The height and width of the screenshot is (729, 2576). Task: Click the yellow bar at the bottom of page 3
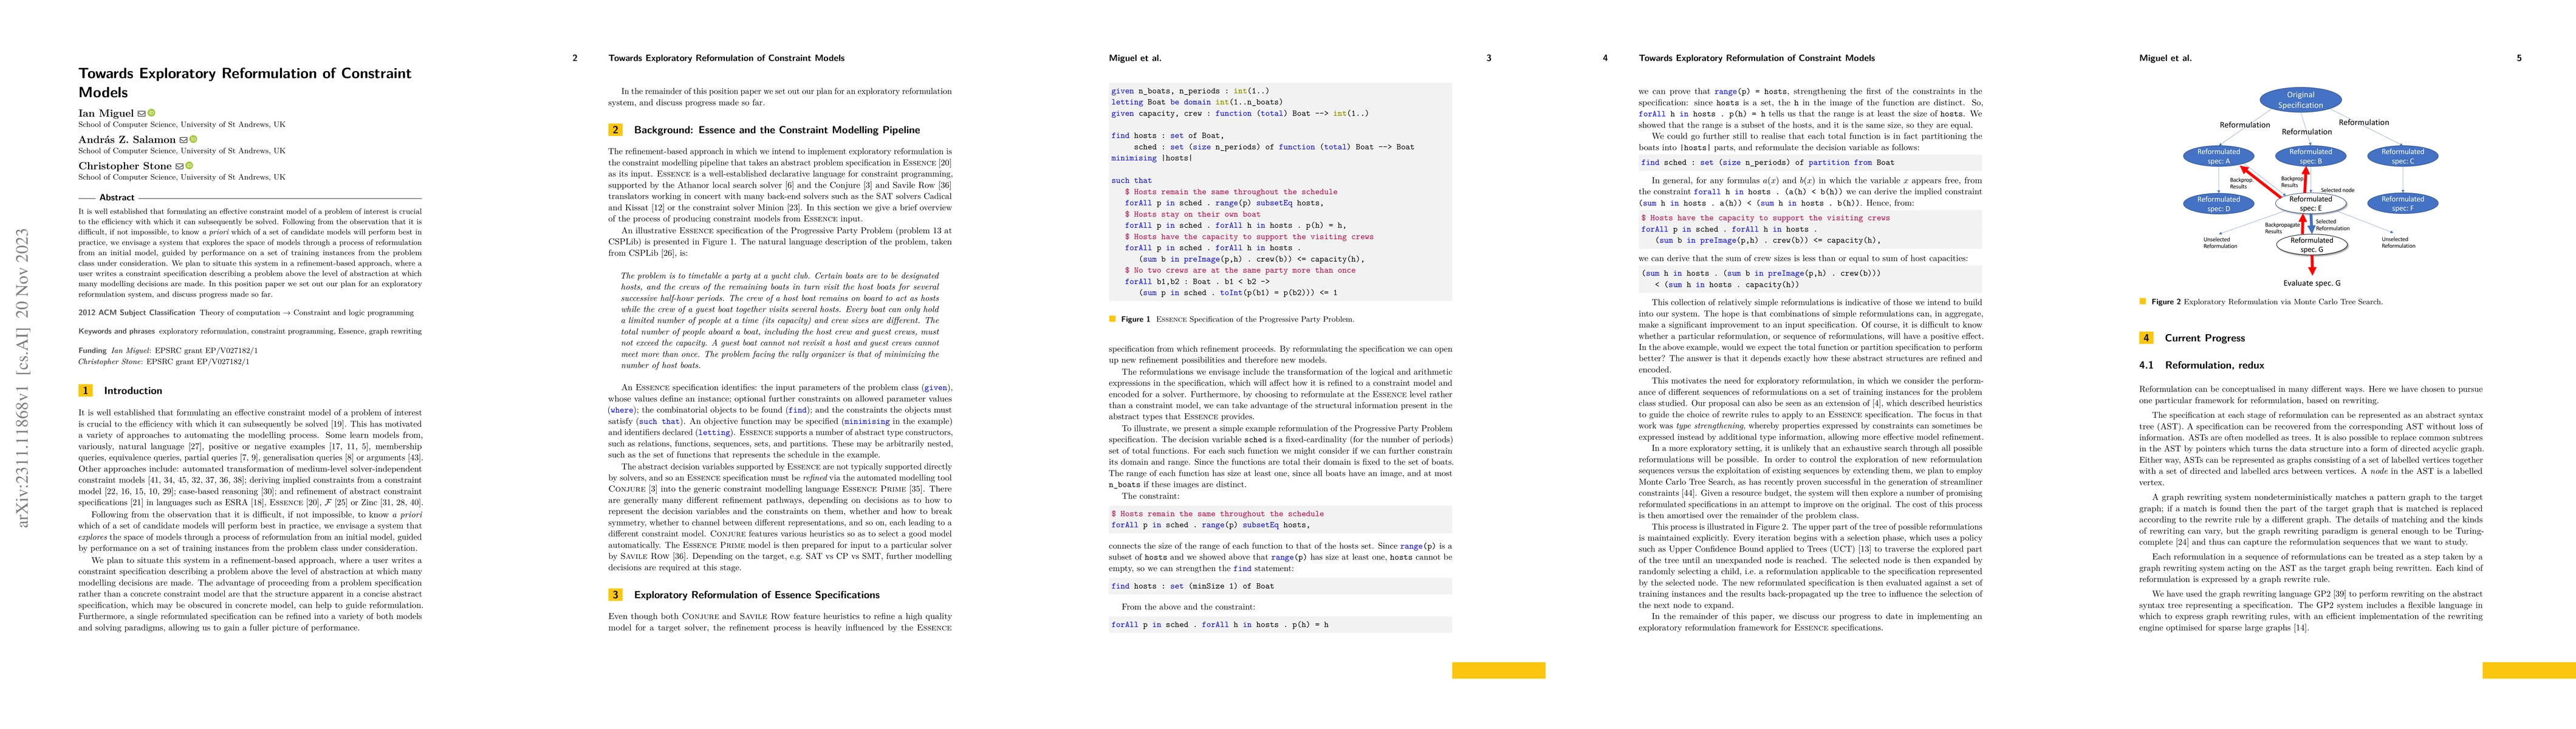(x=1498, y=670)
